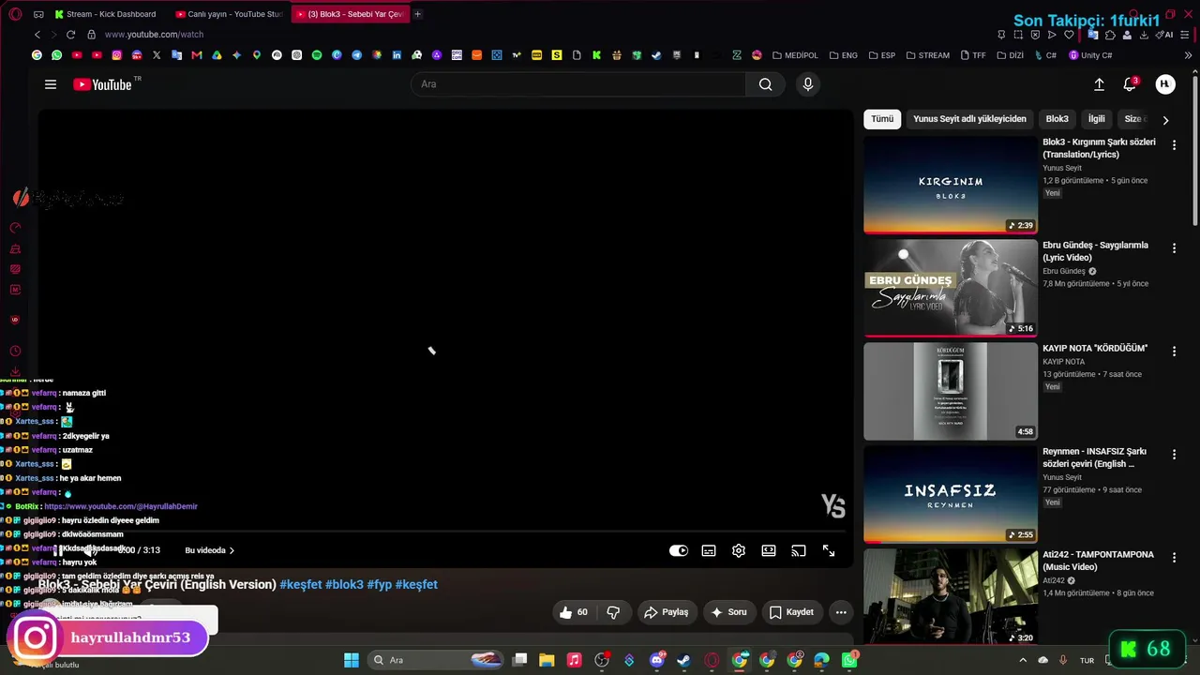Image resolution: width=1200 pixels, height=675 pixels.
Task: Like the video with 60 likes
Action: point(574,612)
